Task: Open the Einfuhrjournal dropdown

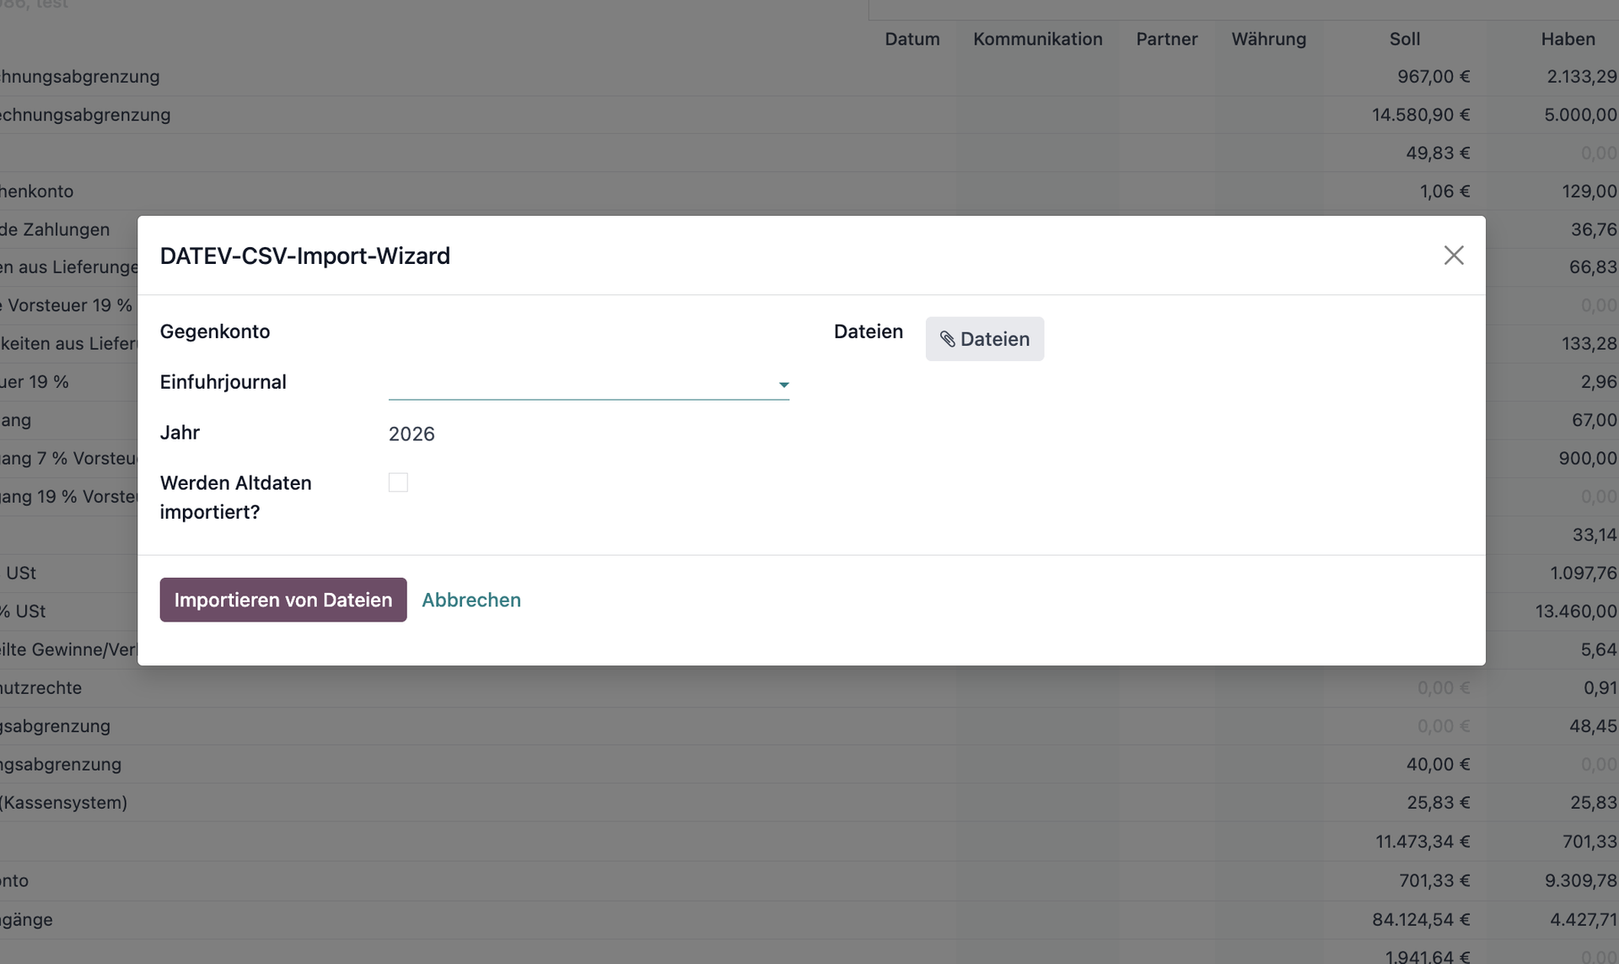Action: pos(589,384)
